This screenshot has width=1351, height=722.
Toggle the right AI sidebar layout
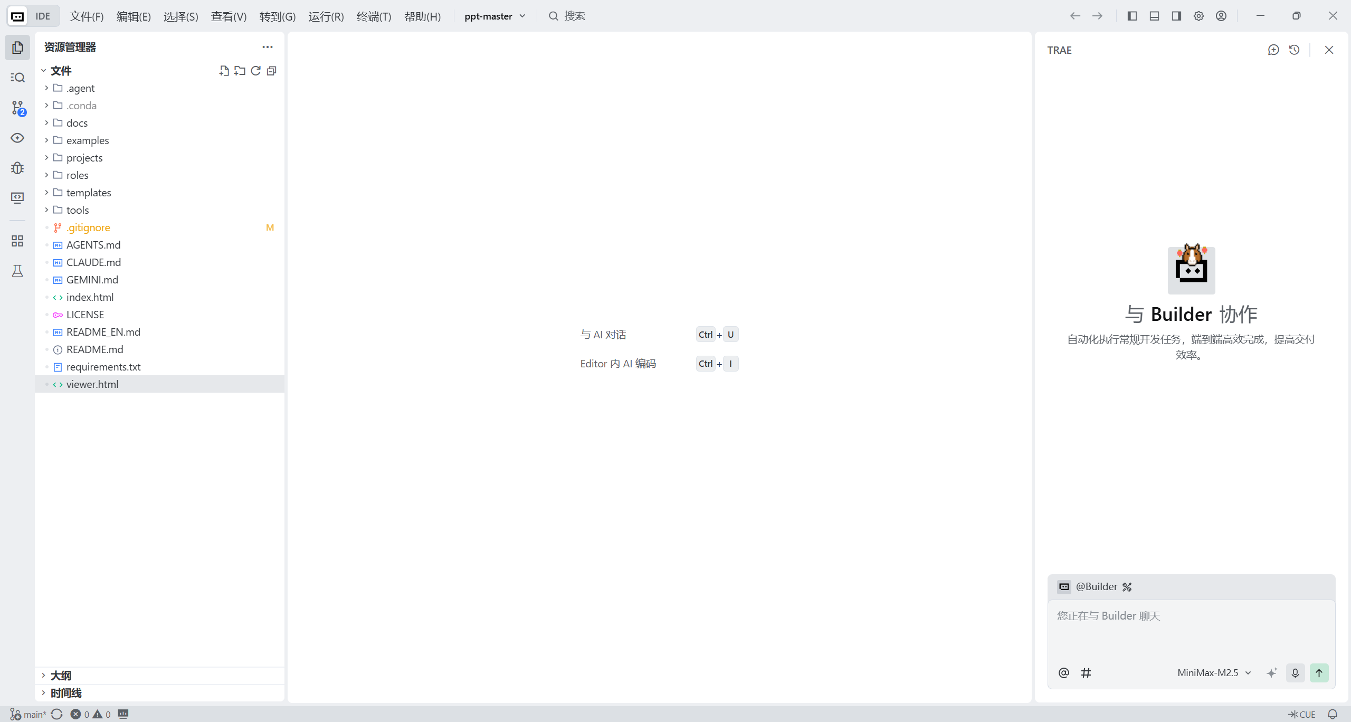pyautogui.click(x=1176, y=16)
